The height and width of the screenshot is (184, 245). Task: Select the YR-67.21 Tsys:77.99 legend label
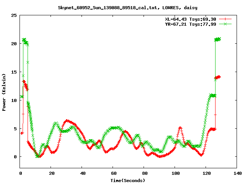pos(193,24)
